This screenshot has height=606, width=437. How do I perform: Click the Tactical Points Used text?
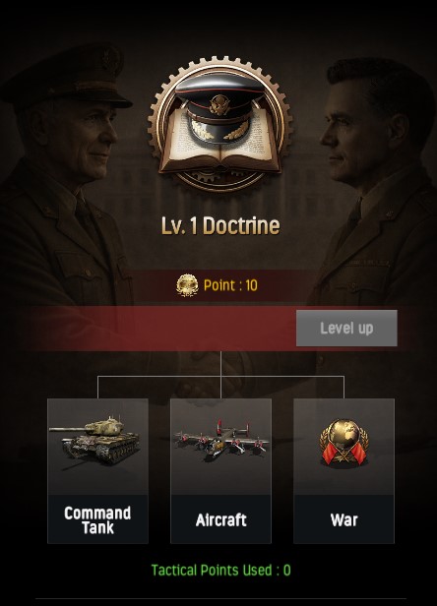220,570
